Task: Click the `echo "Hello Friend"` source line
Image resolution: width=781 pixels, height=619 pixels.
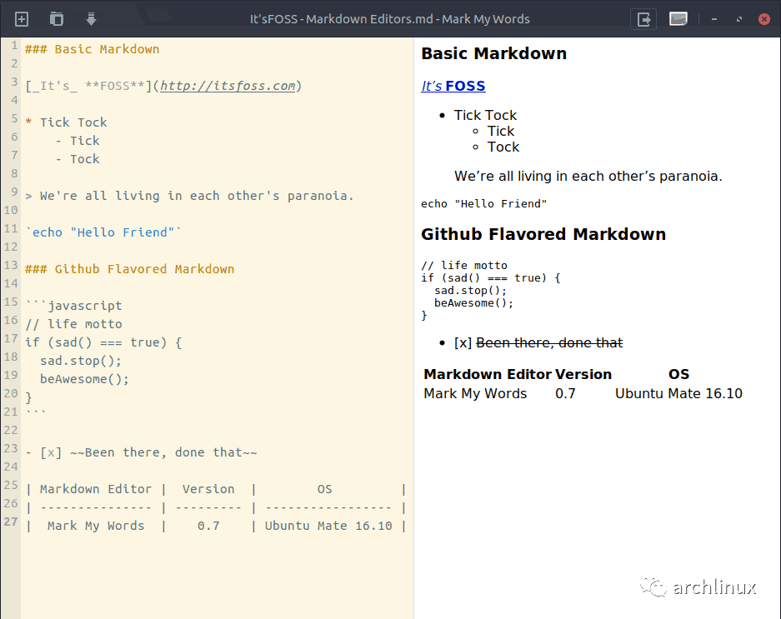Action: [x=103, y=232]
